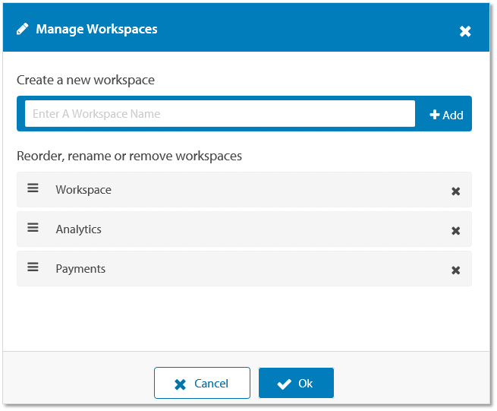This screenshot has width=497, height=411.
Task: Click the Enter A Workspace Name field
Action: click(x=220, y=114)
